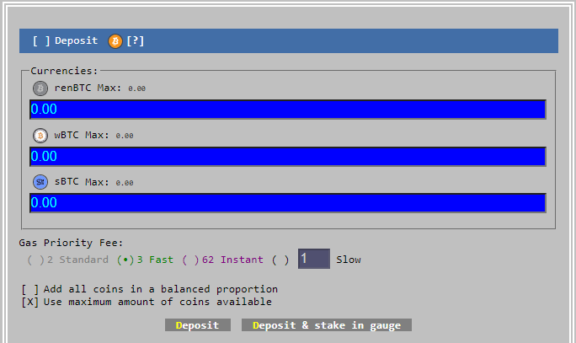Click the wBTC coin icon

[40, 136]
